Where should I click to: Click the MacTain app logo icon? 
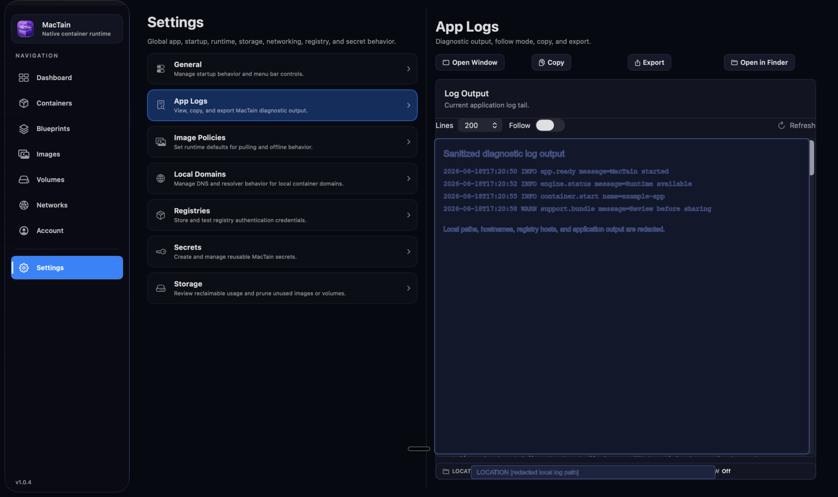[x=25, y=28]
